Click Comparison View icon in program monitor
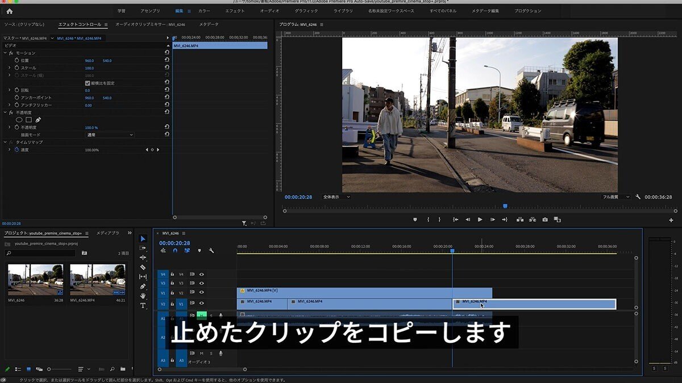 [x=558, y=220]
